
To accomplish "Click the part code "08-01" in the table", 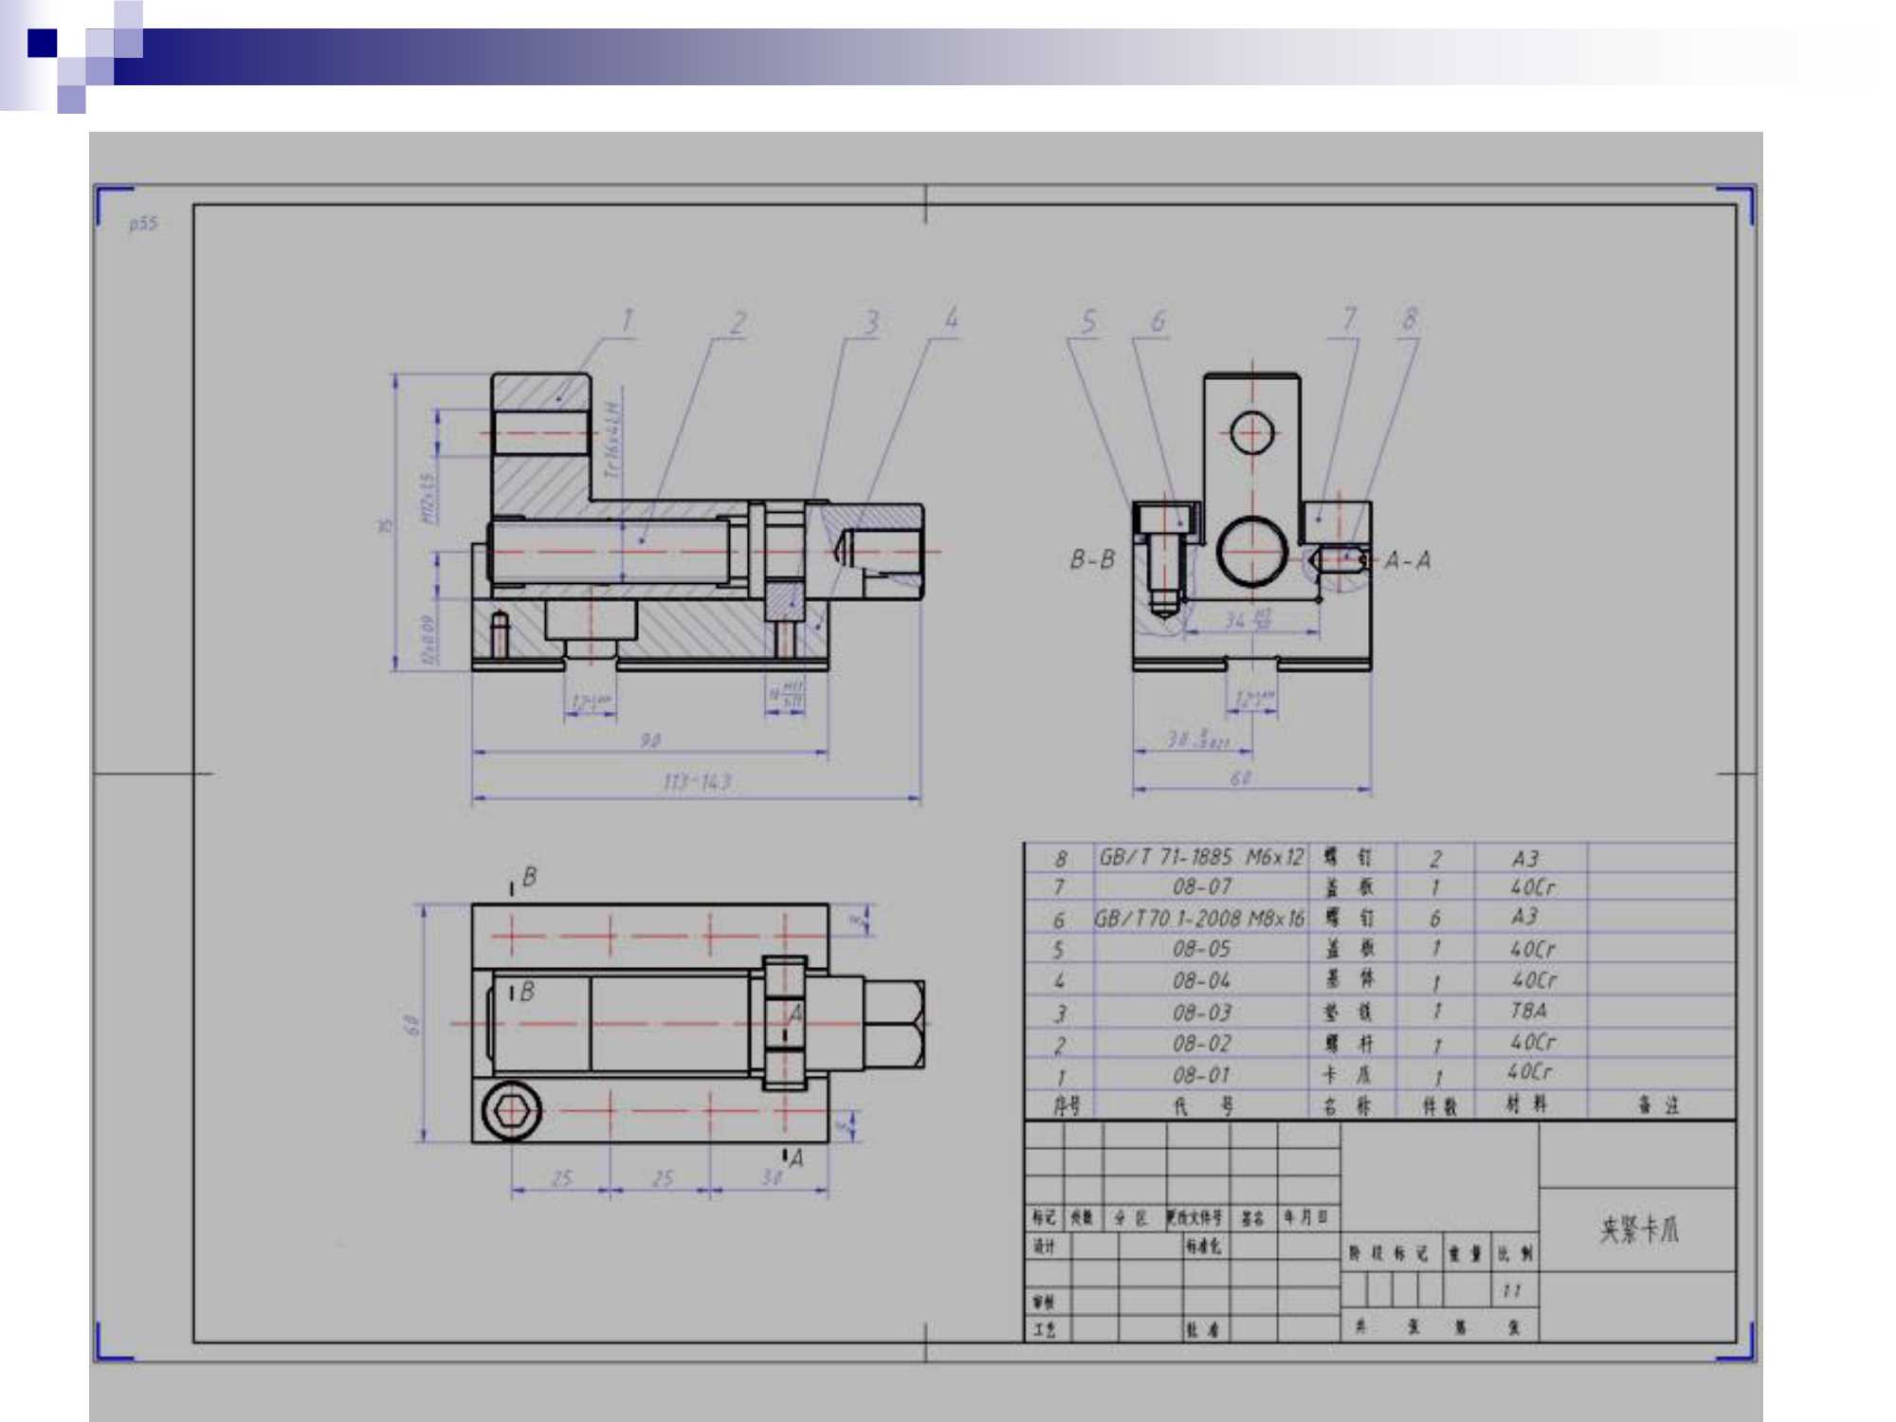I will tap(1201, 1075).
